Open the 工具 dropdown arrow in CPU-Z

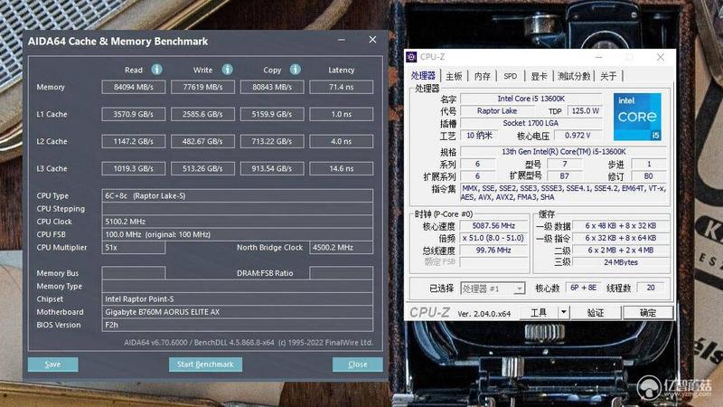(x=564, y=312)
